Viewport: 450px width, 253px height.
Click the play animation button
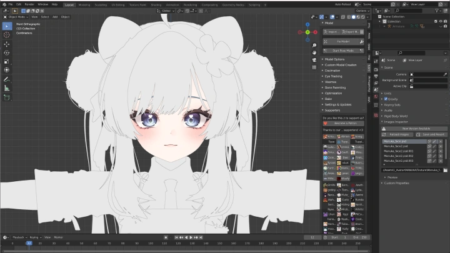(x=191, y=237)
